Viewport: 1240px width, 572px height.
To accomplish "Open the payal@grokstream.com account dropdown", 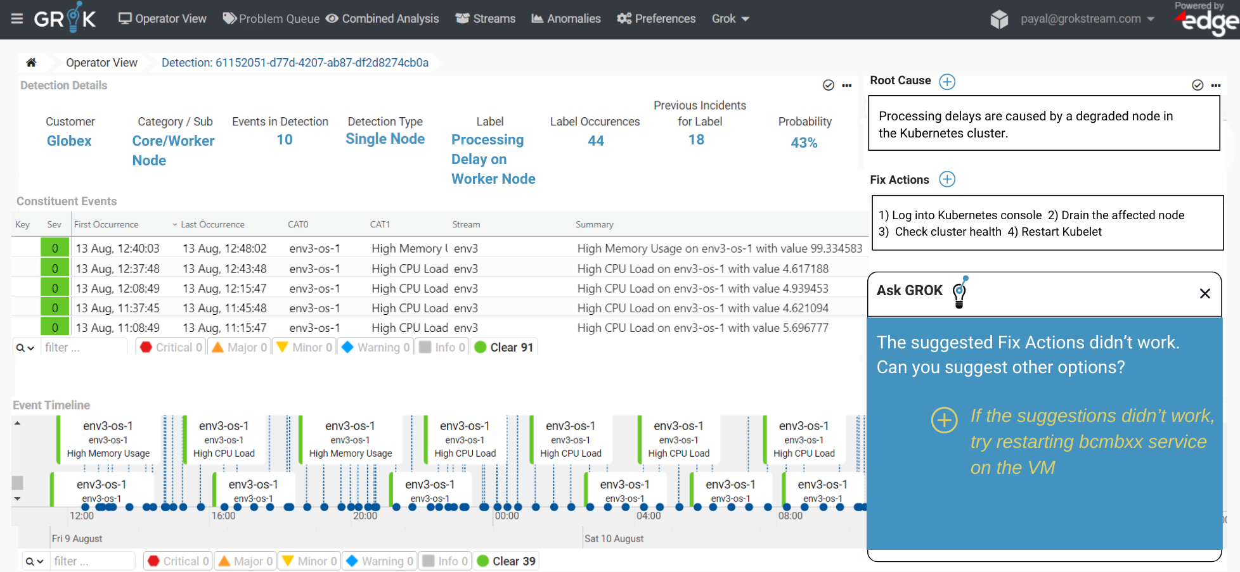I will click(1087, 19).
